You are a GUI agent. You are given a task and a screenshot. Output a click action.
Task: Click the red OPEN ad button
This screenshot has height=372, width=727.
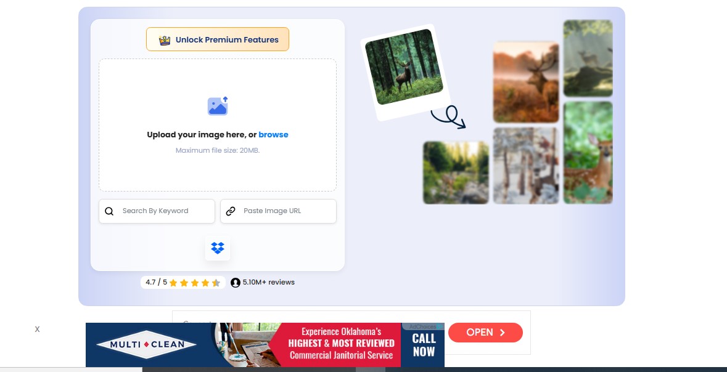pyautogui.click(x=485, y=333)
